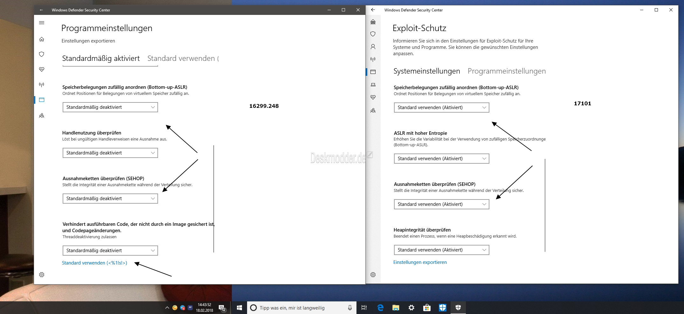Open firewall network icon in right window sidebar
Viewport: 684px width, 314px height.
tap(373, 59)
